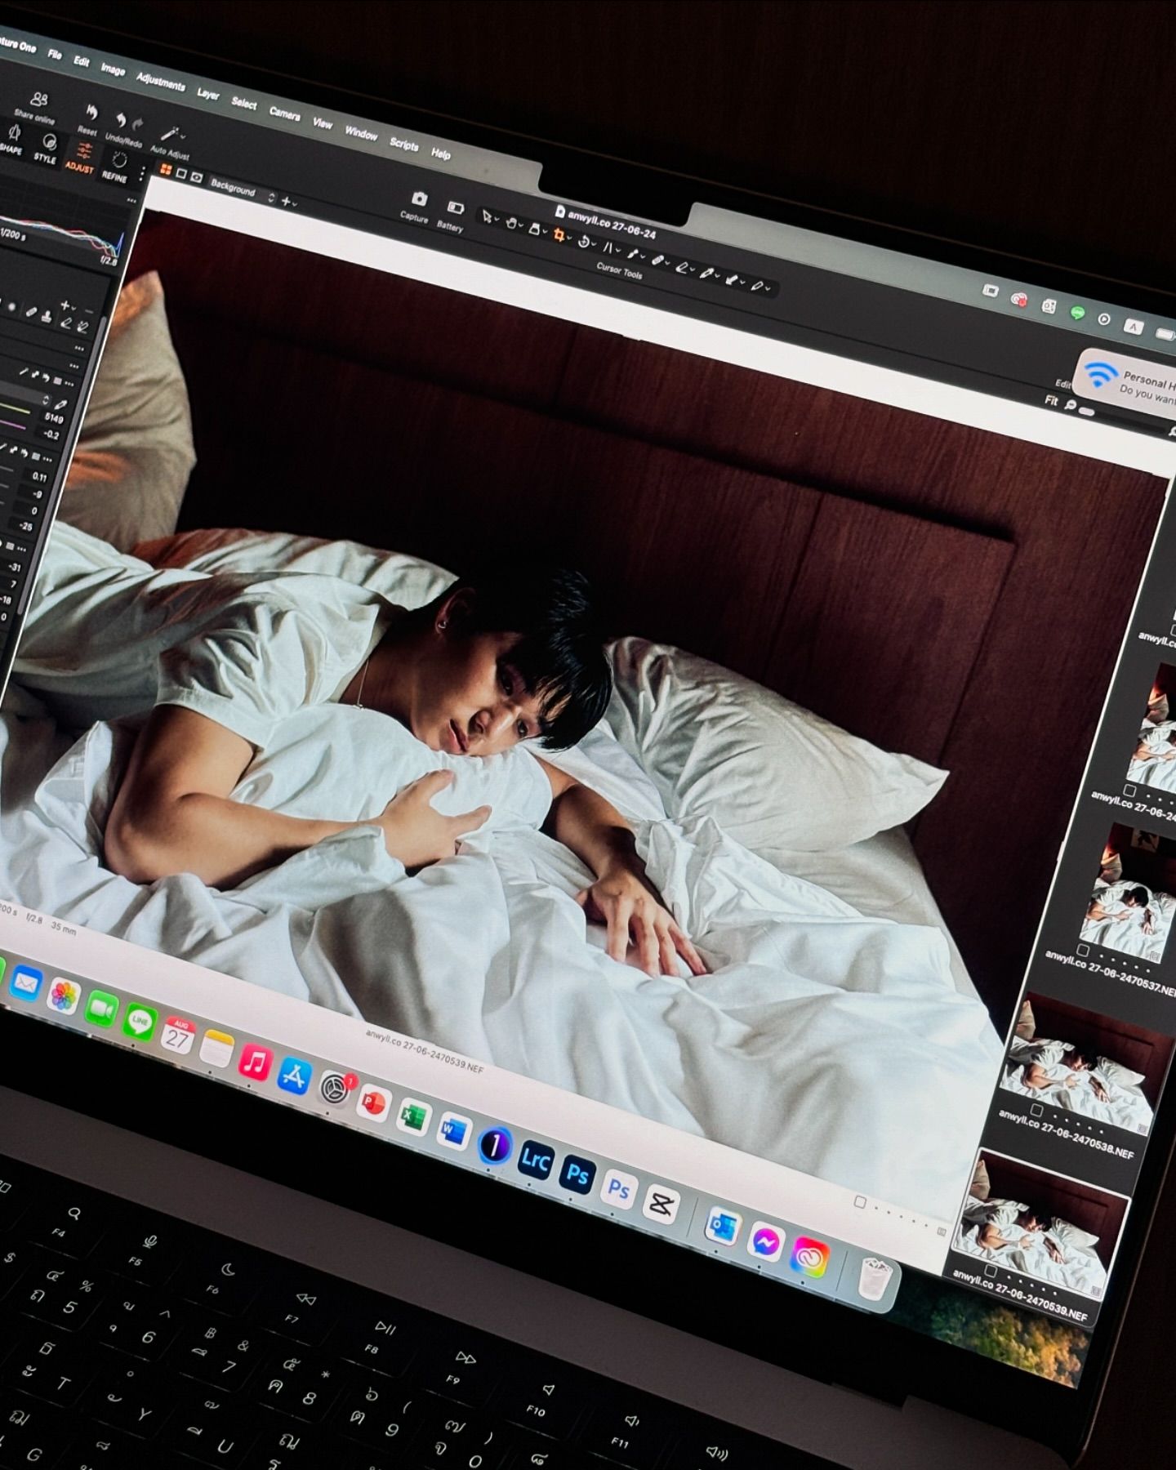Image resolution: width=1176 pixels, height=1470 pixels.
Task: Select the Keystone cursor tool
Action: 608,248
